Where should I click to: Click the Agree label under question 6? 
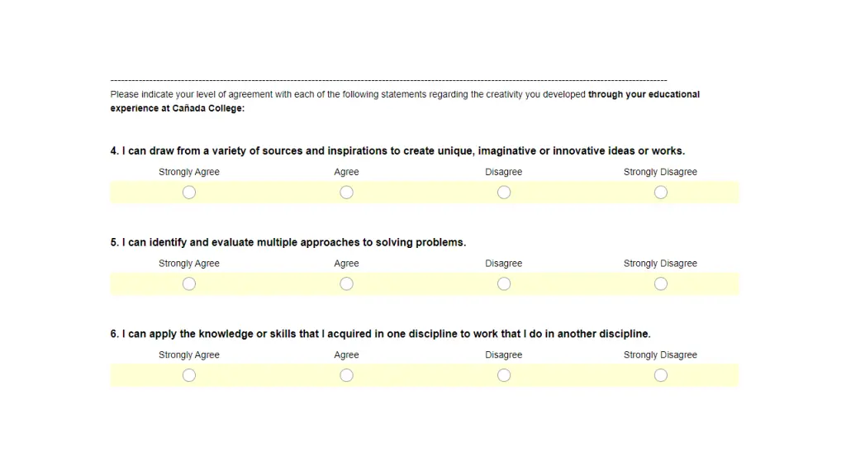pyautogui.click(x=346, y=355)
